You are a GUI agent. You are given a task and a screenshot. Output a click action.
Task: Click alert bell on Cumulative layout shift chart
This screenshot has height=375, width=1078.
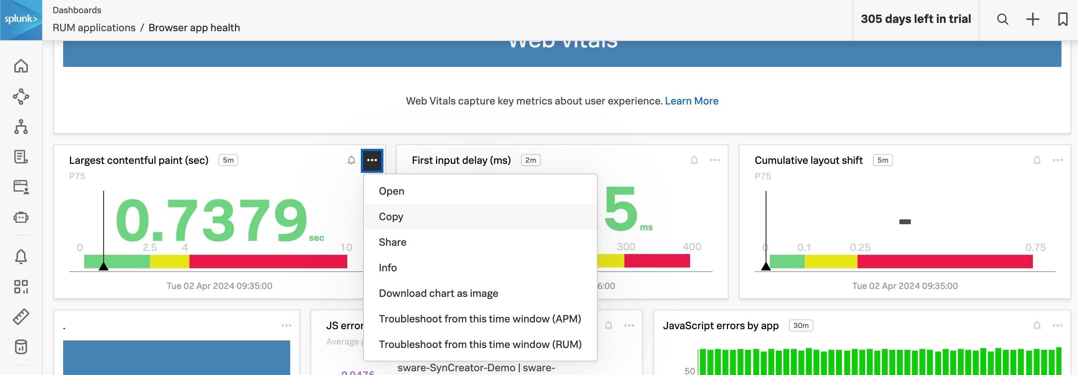1037,160
